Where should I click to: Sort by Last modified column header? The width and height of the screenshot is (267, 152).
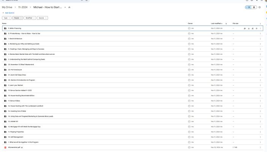217,24
